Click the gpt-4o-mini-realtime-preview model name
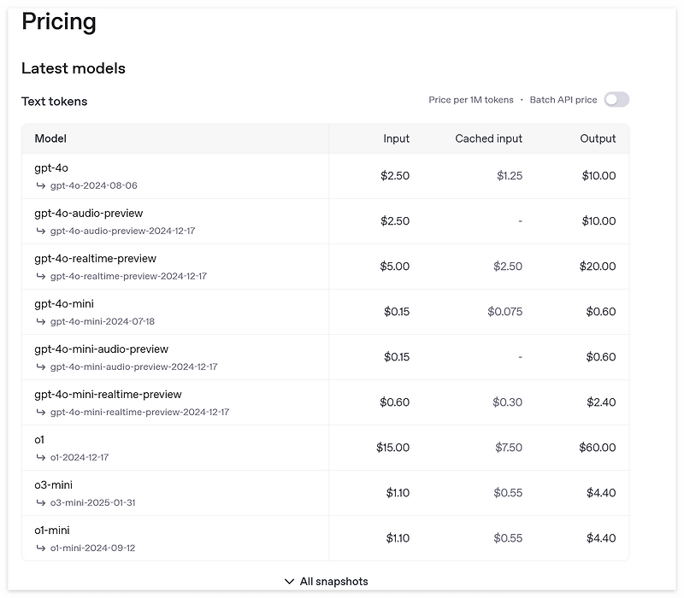 108,395
